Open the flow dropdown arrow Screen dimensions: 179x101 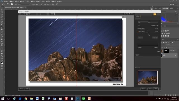51,4
